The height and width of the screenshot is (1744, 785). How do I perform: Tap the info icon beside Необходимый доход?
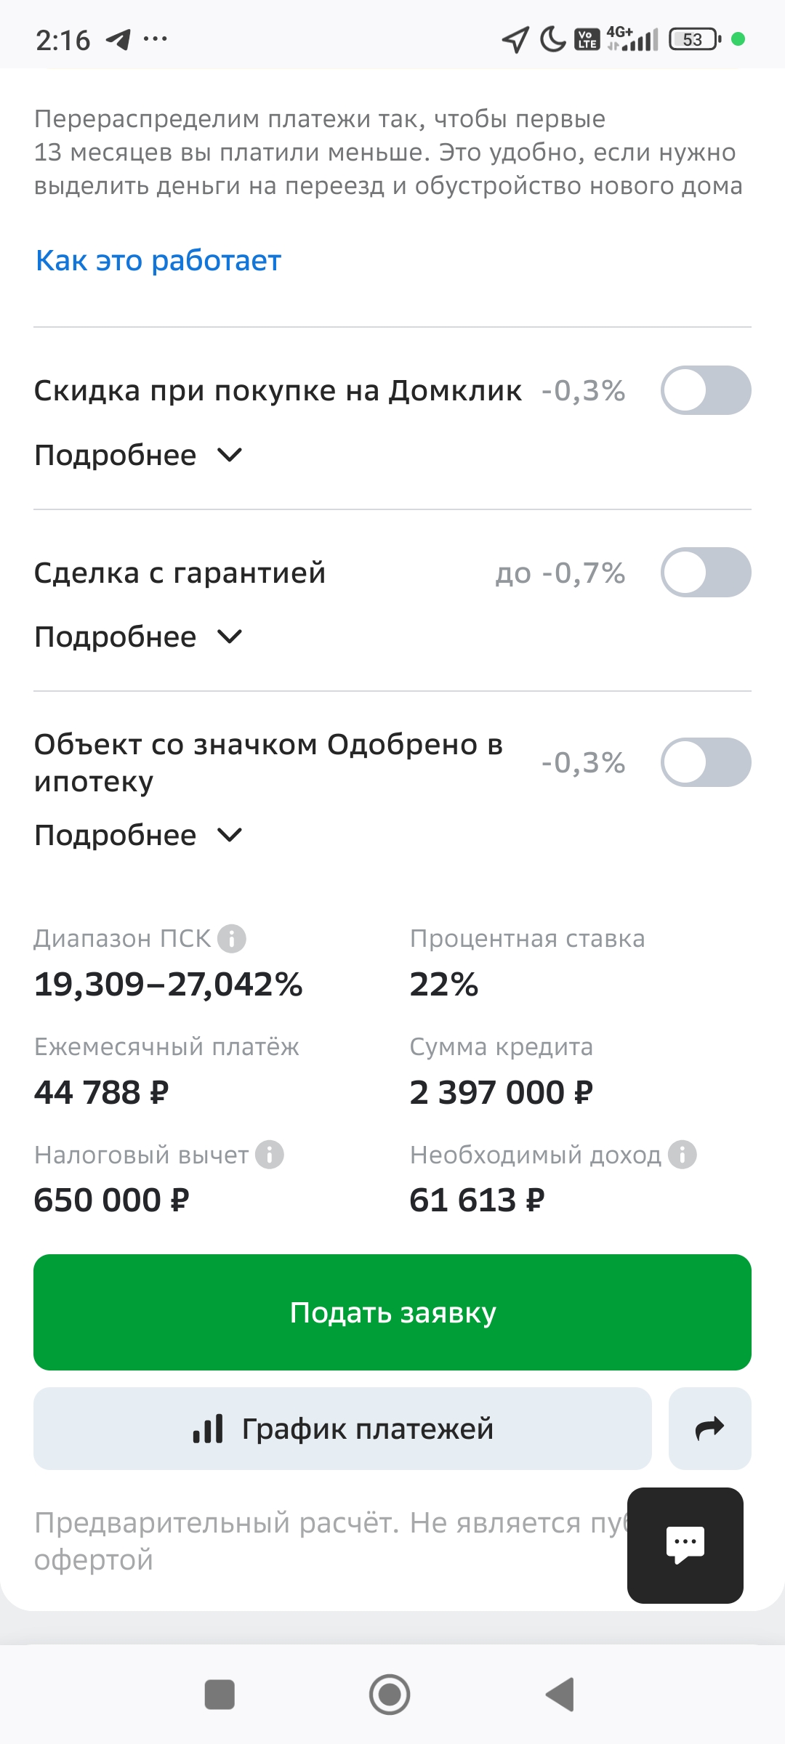683,1155
